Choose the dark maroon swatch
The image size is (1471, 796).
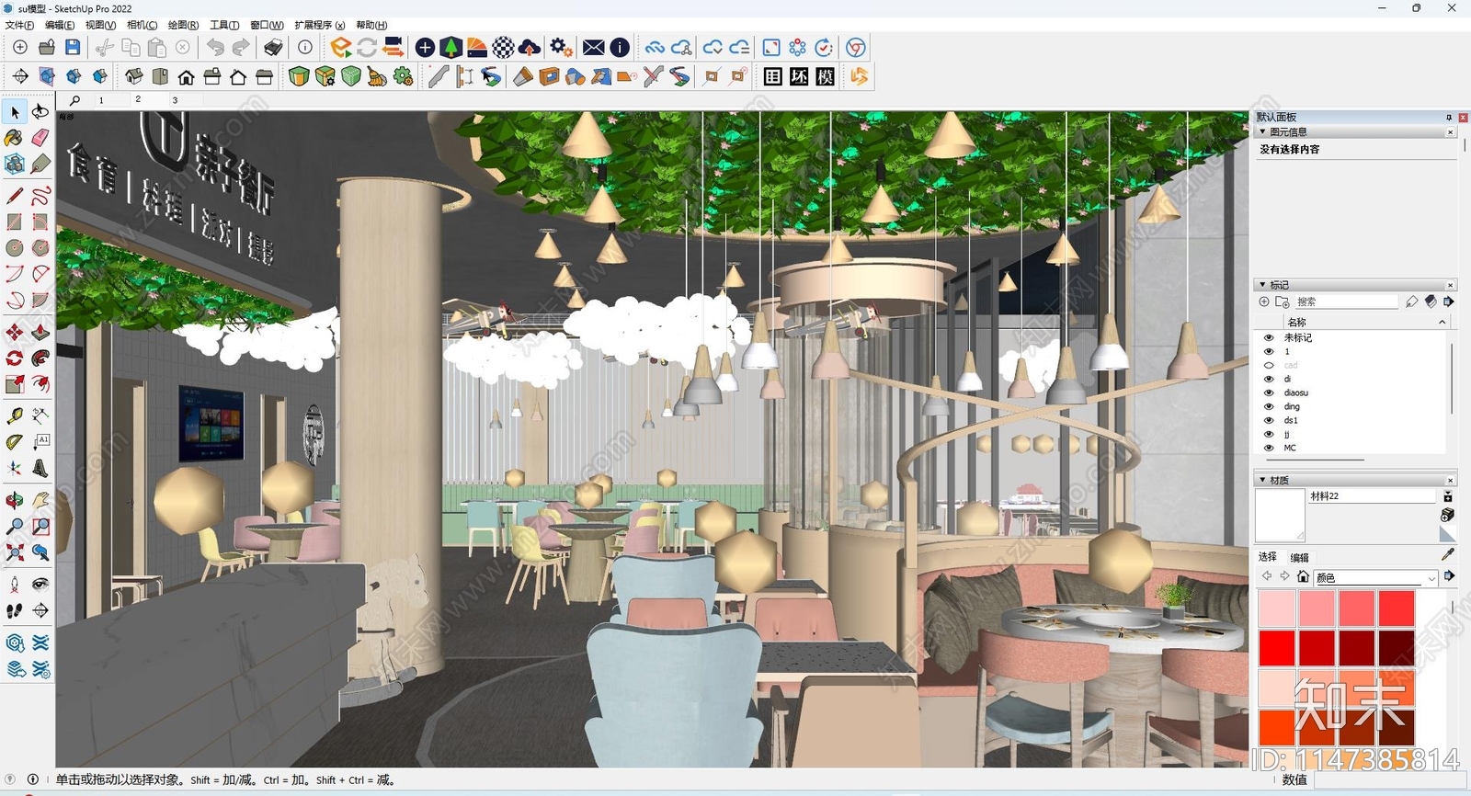pos(1397,648)
